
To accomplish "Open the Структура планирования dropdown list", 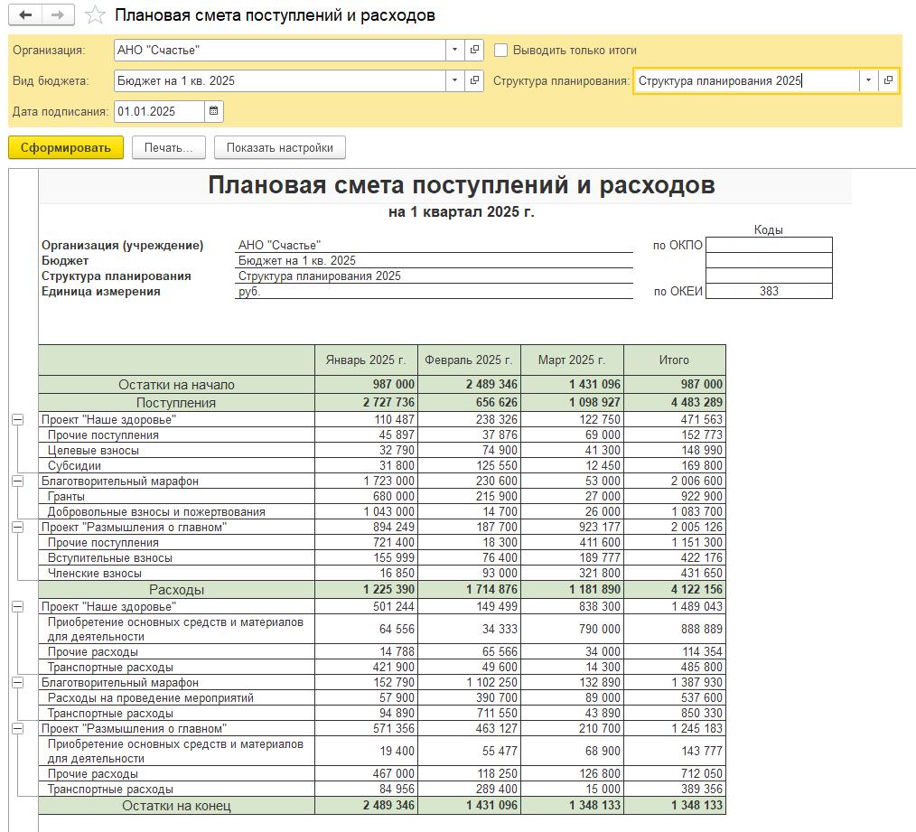I will click(x=868, y=80).
